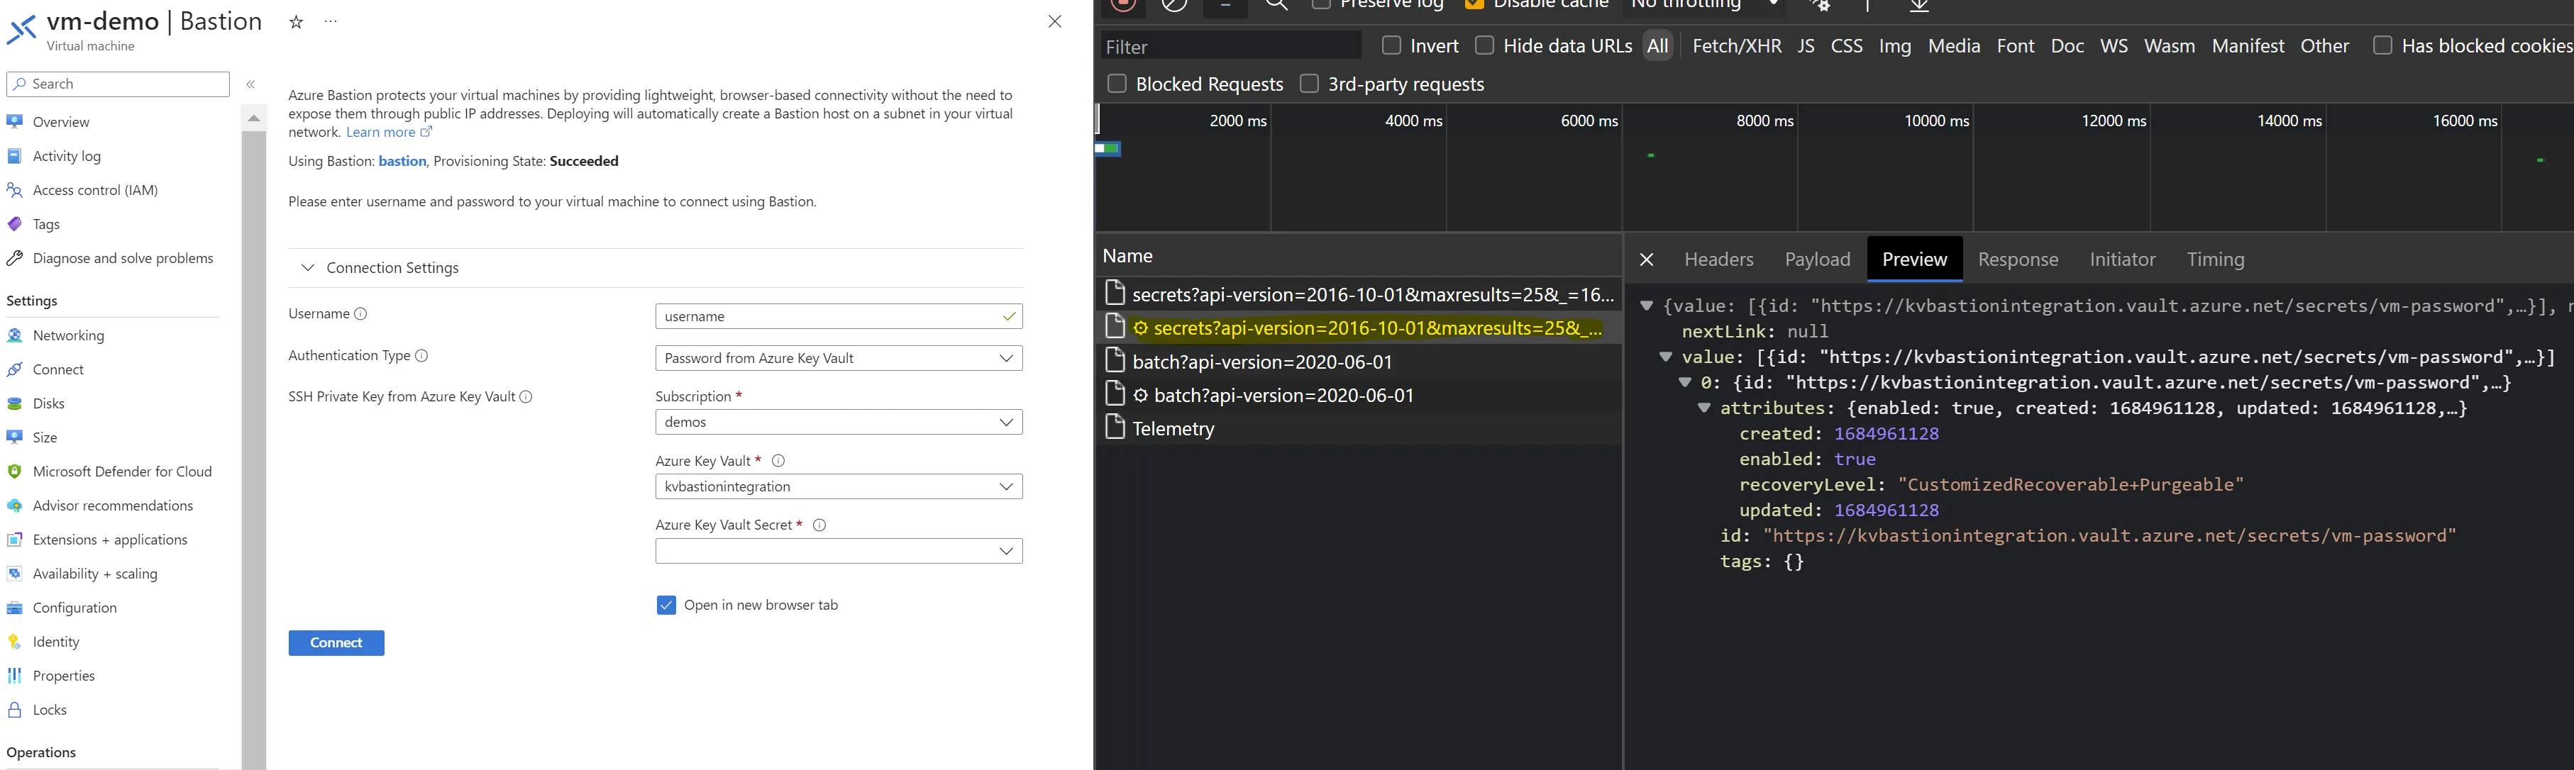This screenshot has height=770, width=2574.
Task: Close the request details panel with X
Action: [x=1647, y=260]
